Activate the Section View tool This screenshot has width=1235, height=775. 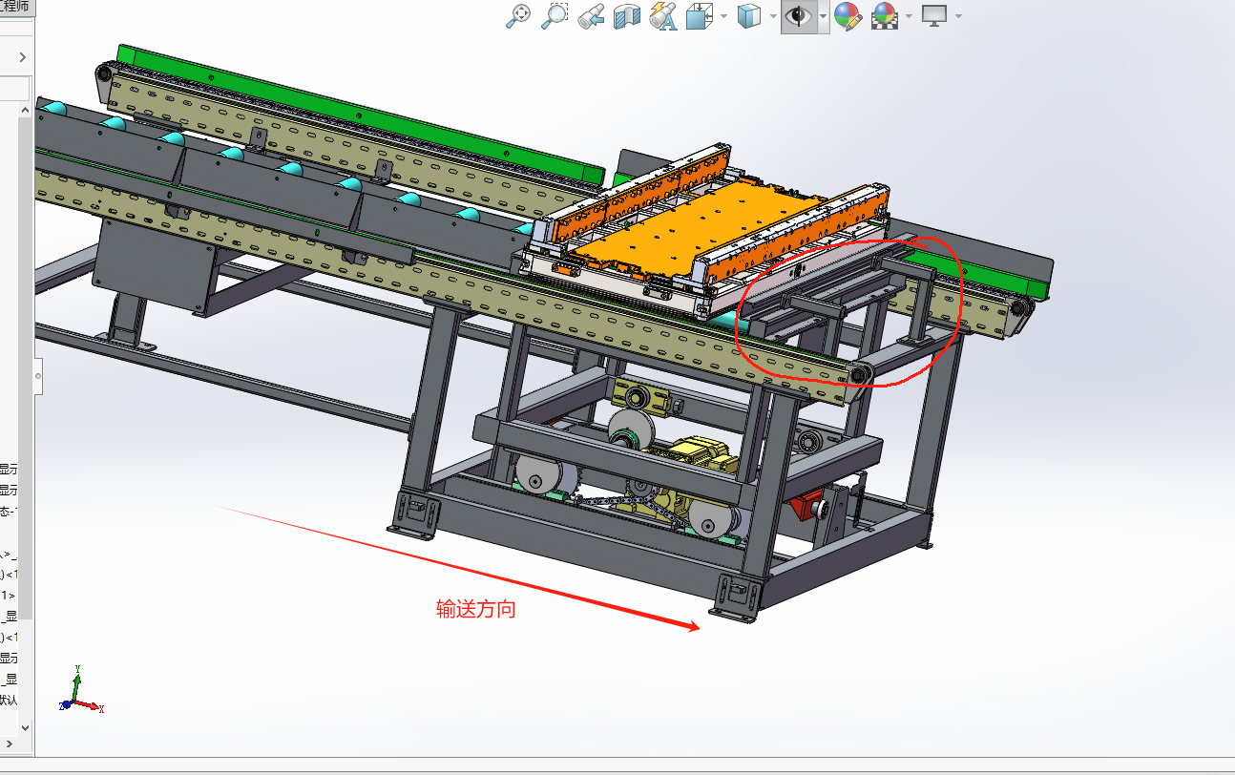(x=627, y=15)
